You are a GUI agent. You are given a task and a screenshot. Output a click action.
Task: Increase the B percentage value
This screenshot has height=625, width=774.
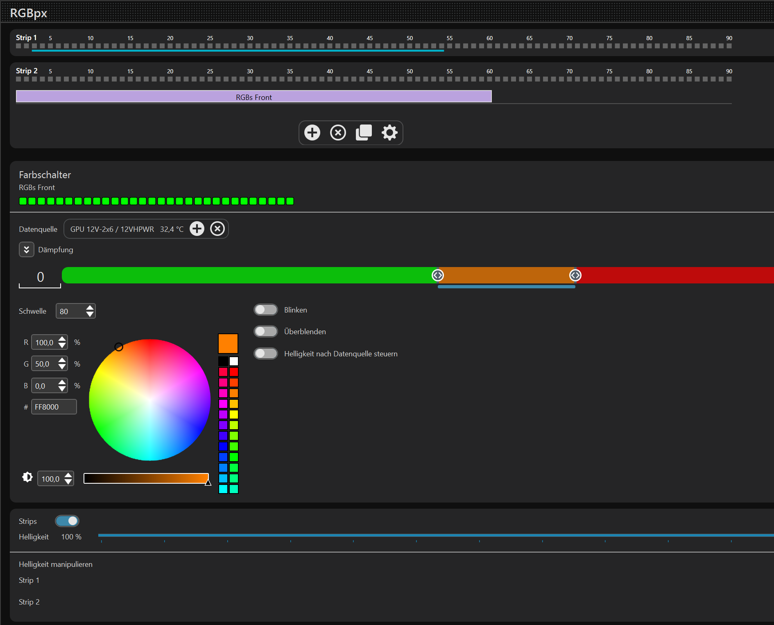62,382
